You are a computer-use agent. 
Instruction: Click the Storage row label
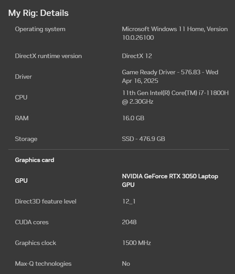pos(26,139)
